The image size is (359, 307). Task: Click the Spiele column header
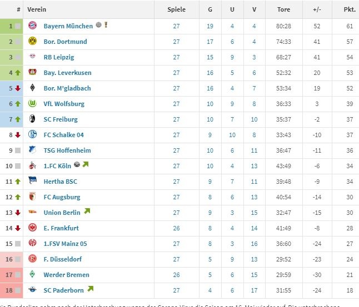pos(177,9)
